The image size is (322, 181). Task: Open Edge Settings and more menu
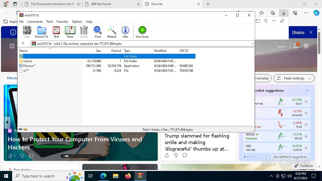point(306,13)
